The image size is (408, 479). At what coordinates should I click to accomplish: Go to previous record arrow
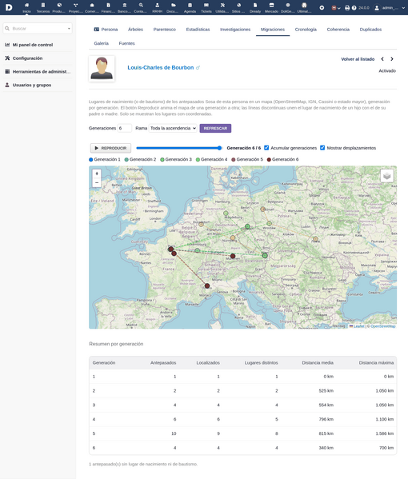(382, 59)
